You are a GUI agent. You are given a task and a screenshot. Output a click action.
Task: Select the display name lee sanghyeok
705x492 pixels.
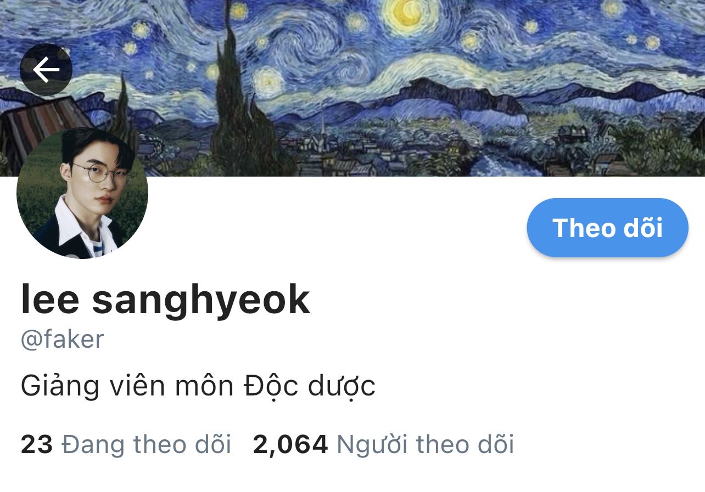165,300
